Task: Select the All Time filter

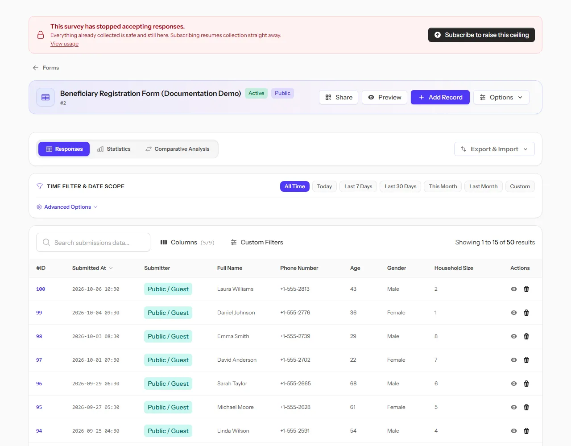Action: pyautogui.click(x=295, y=186)
